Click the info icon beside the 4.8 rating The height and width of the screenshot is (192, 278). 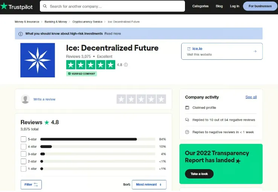126,65
